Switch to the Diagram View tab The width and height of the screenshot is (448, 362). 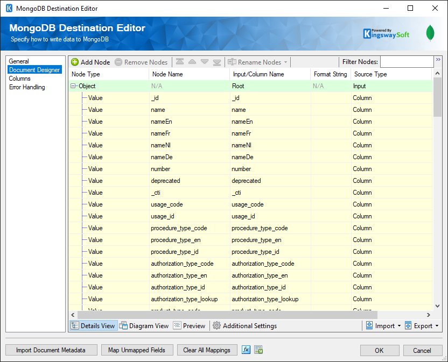[144, 326]
